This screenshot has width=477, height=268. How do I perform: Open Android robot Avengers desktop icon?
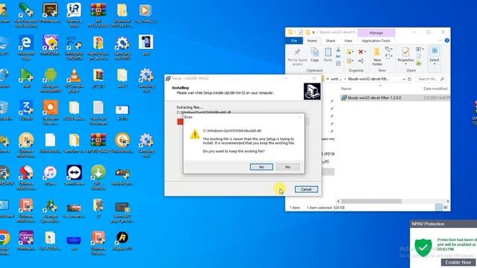tap(50, 80)
